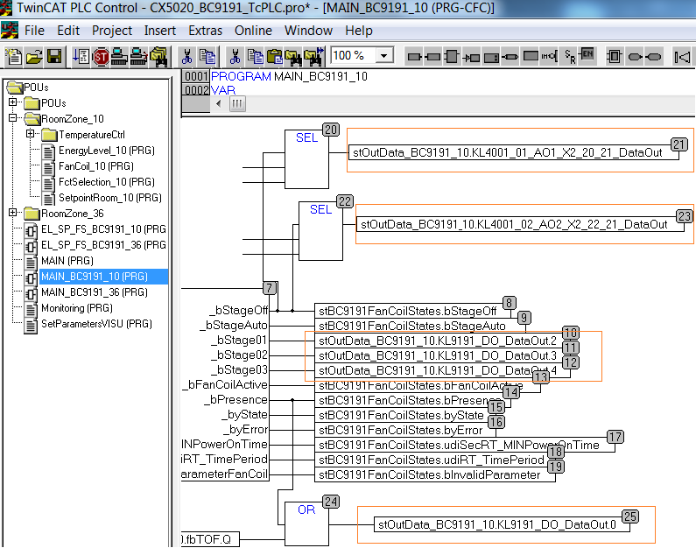The width and height of the screenshot is (696, 548).
Task: Select EnergyLevel_10 (PRG) in the tree
Action: click(x=107, y=151)
